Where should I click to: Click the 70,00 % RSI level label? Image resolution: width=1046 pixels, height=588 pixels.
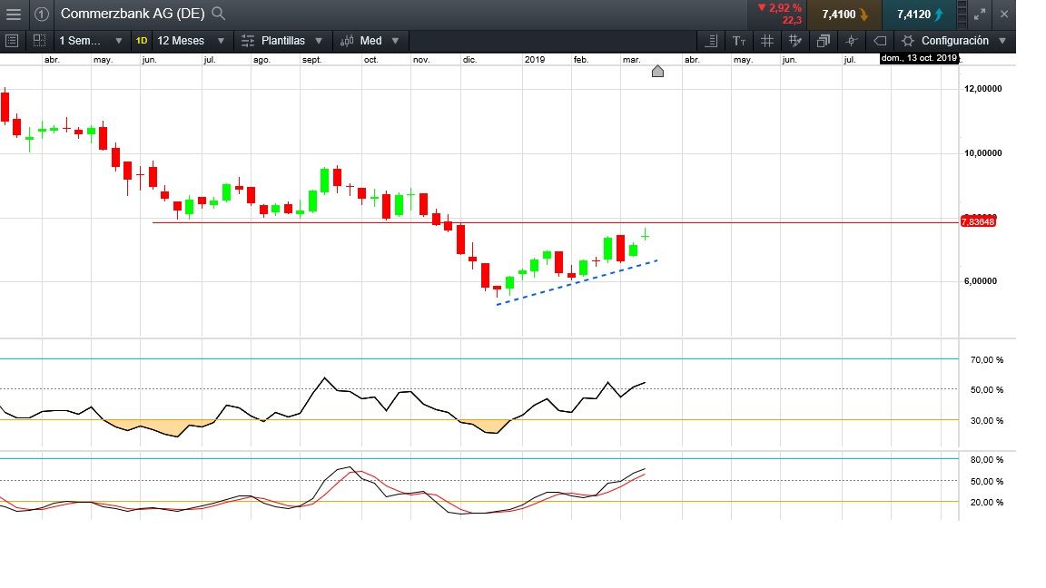(x=987, y=360)
